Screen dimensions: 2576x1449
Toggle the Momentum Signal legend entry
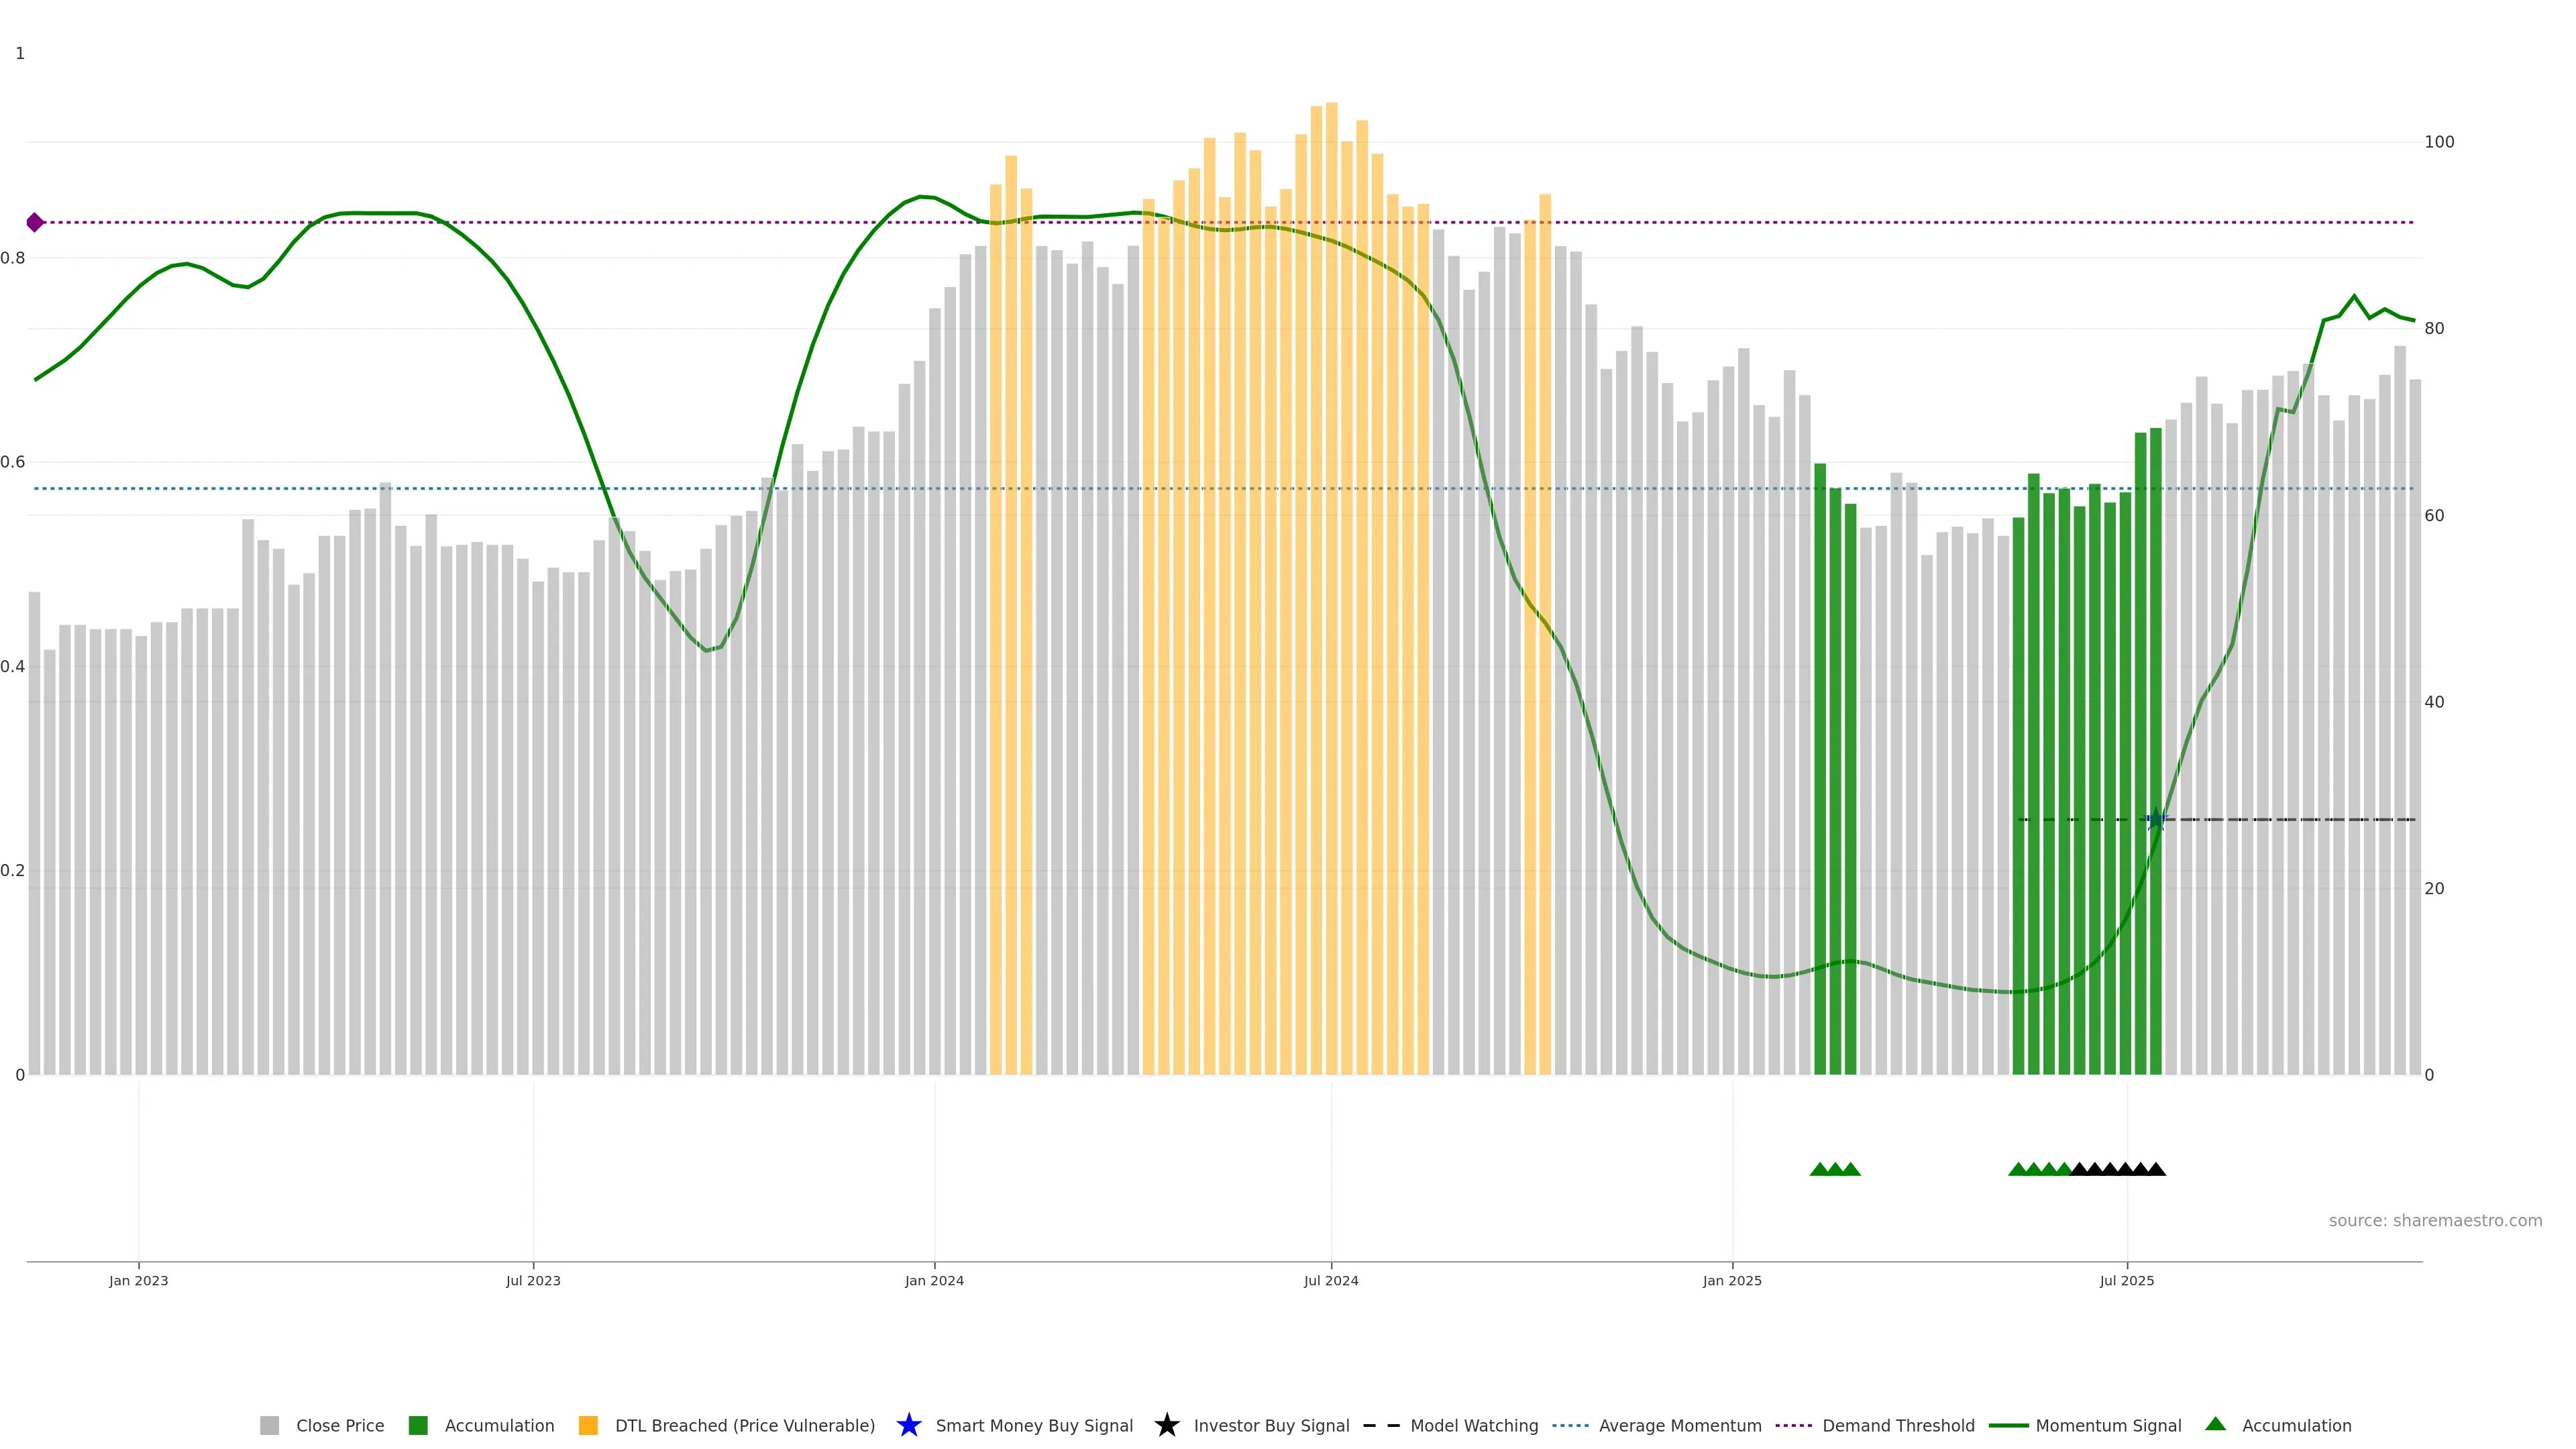coord(2108,1425)
